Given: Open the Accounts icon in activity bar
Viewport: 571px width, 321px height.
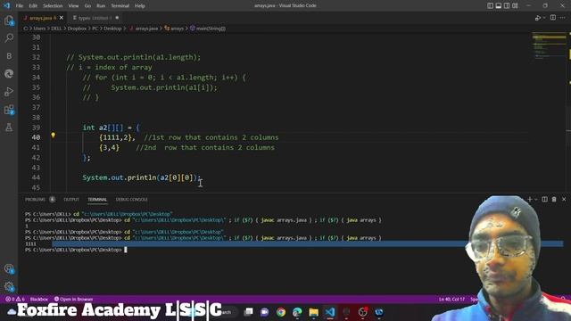Looking at the screenshot, I should pos(9,269).
